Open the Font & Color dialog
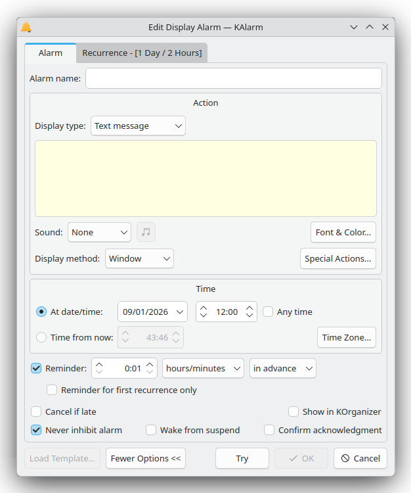 (343, 232)
